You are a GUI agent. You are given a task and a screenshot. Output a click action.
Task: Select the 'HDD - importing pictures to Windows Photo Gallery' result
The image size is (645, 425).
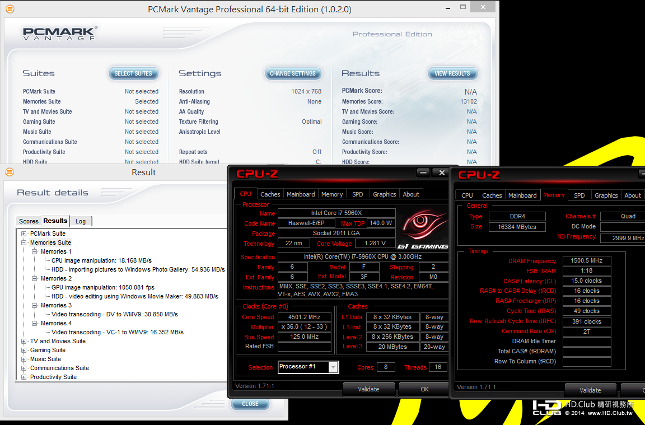[138, 269]
